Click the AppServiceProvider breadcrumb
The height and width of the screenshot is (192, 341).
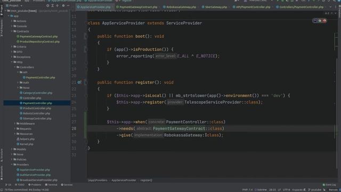click(124, 180)
